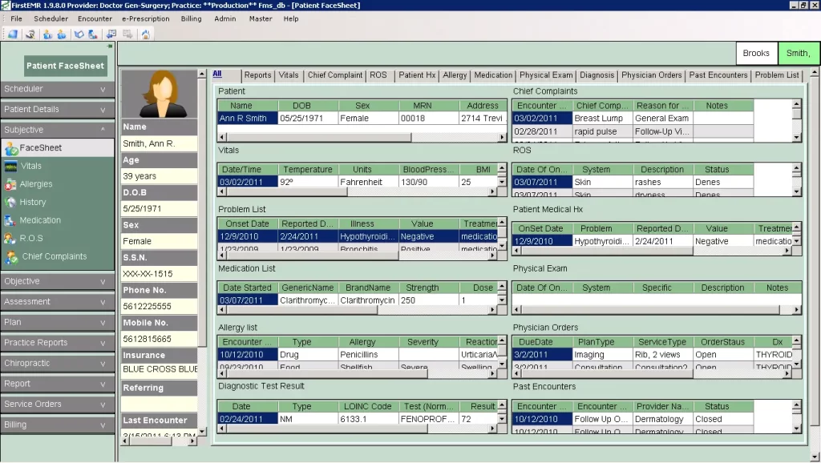Image resolution: width=821 pixels, height=463 pixels.
Task: Select the pencil-signature toolbar icon
Action: [x=30, y=34]
